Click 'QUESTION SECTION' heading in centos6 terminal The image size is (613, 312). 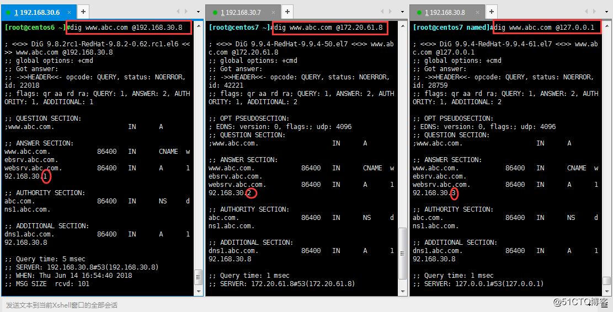tap(42, 119)
